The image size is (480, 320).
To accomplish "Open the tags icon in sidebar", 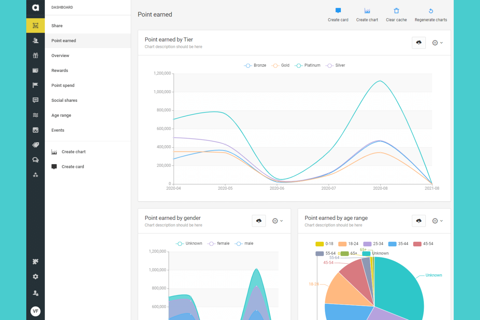I will [35, 145].
